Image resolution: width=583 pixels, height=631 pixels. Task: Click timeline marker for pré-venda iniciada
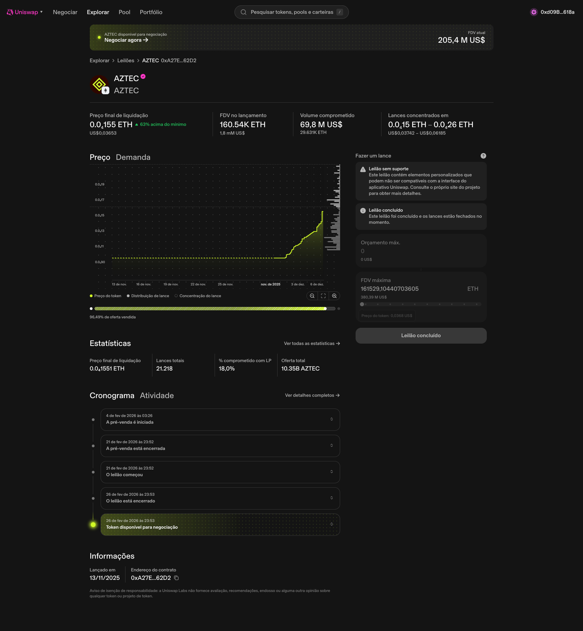tap(93, 420)
